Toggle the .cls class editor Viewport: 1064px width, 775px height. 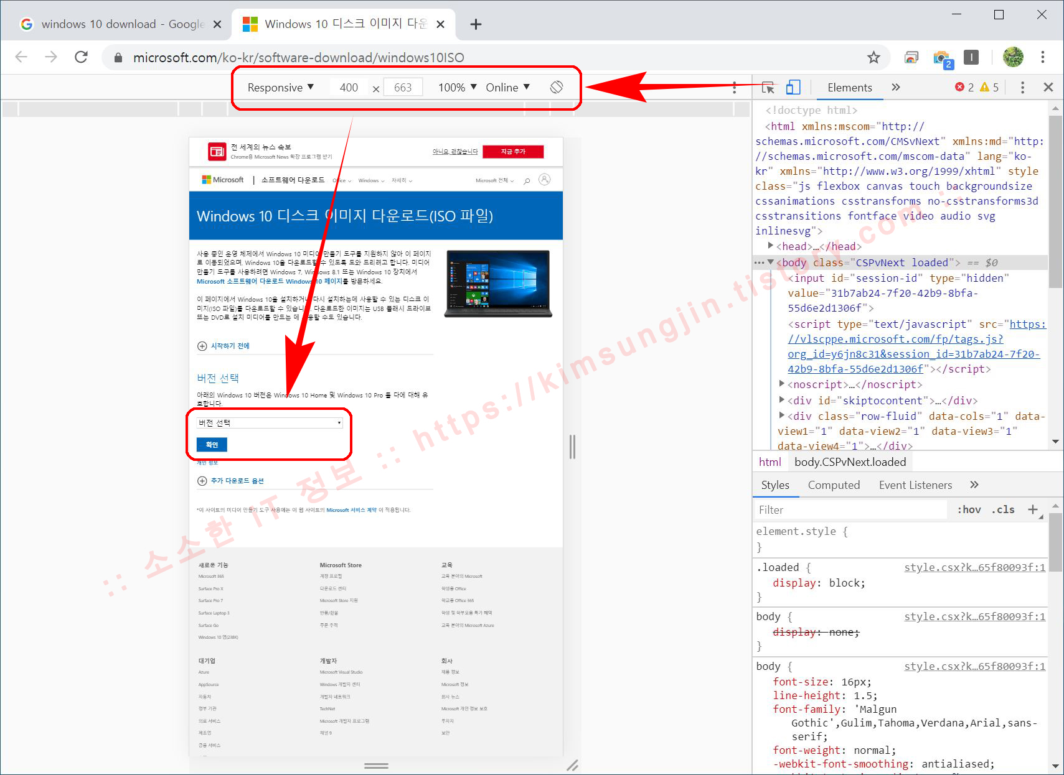click(1003, 510)
